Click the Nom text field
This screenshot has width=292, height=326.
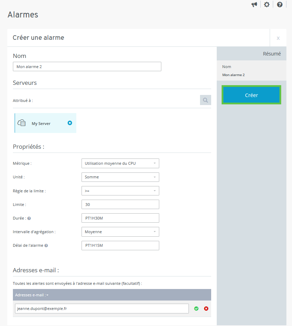pyautogui.click(x=87, y=67)
